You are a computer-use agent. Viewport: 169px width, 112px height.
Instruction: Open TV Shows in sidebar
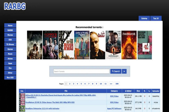10,44
